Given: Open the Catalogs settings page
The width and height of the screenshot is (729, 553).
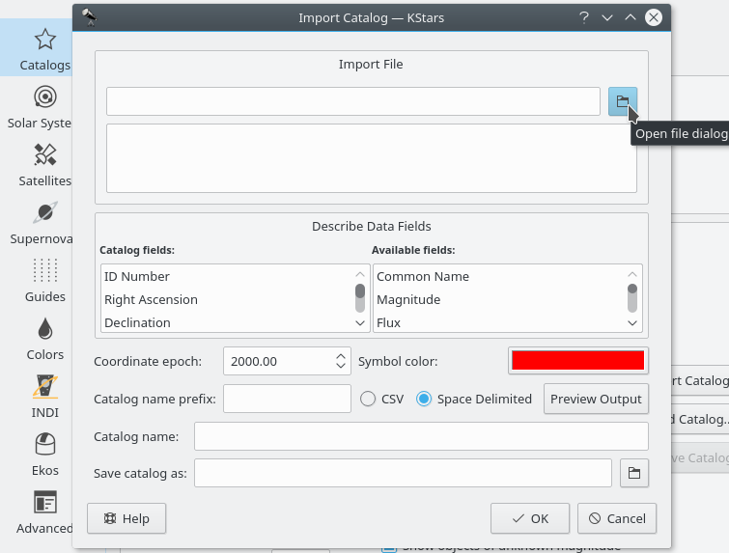Looking at the screenshot, I should [43, 49].
